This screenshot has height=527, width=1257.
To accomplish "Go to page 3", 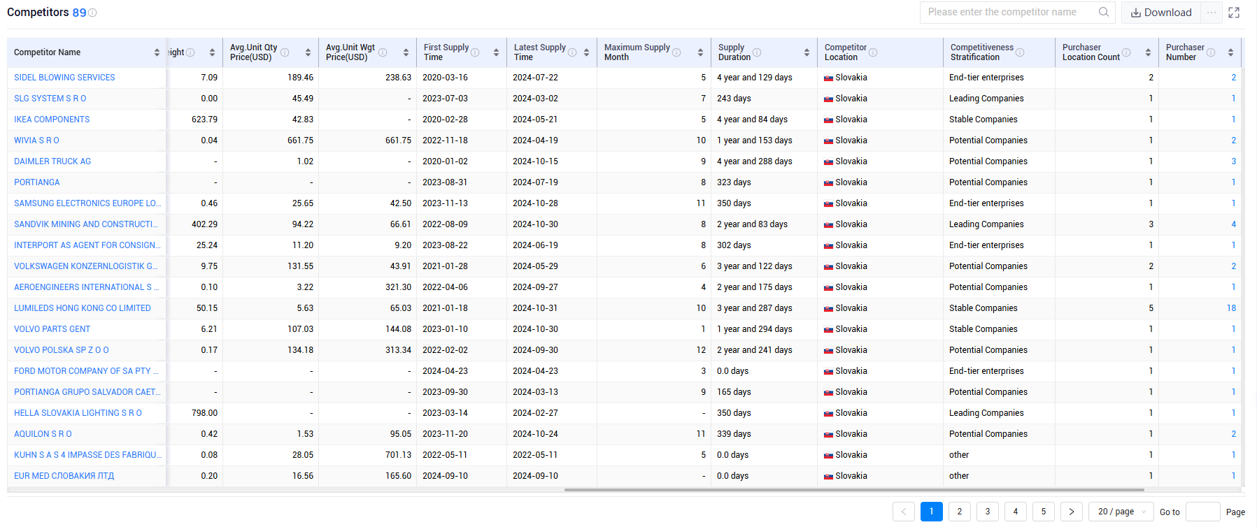I will point(988,512).
